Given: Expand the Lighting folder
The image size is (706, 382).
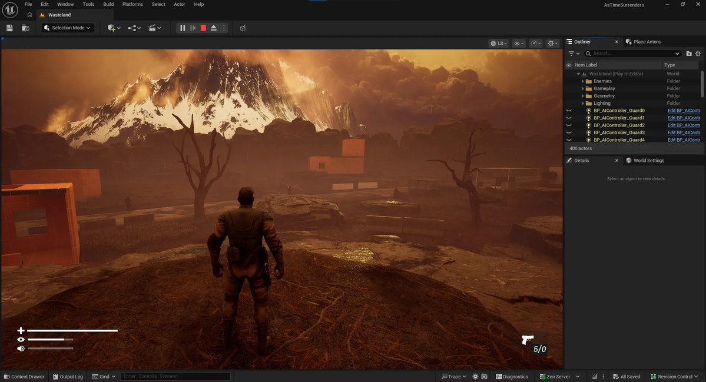Looking at the screenshot, I should click(x=582, y=103).
